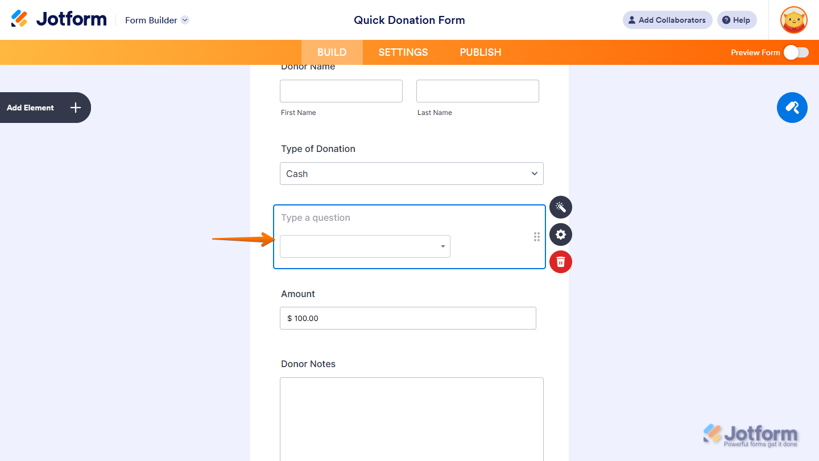Click the Amount field showing $100.00
The image size is (819, 461).
[x=408, y=318]
